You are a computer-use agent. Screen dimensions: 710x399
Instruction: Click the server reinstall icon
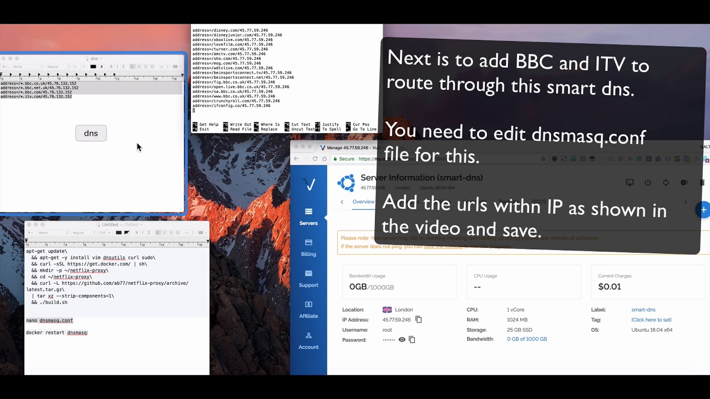(684, 182)
